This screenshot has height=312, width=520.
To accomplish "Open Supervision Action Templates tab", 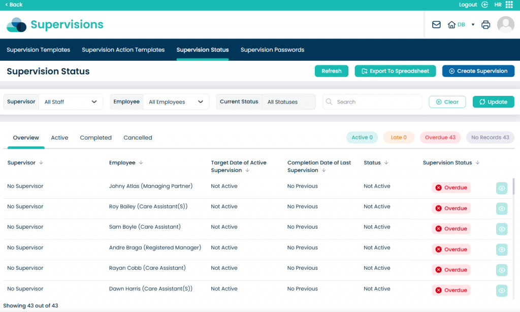I will (x=123, y=50).
